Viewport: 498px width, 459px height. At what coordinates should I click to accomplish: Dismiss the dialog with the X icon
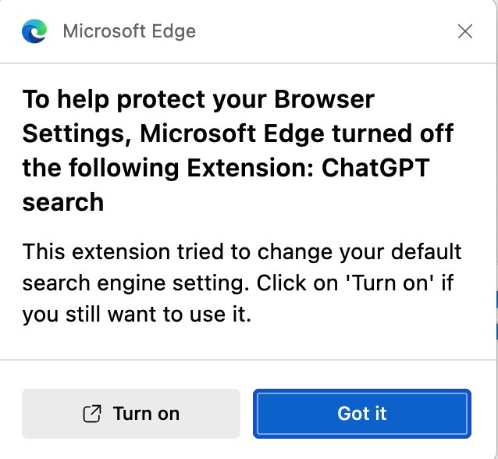(x=465, y=31)
